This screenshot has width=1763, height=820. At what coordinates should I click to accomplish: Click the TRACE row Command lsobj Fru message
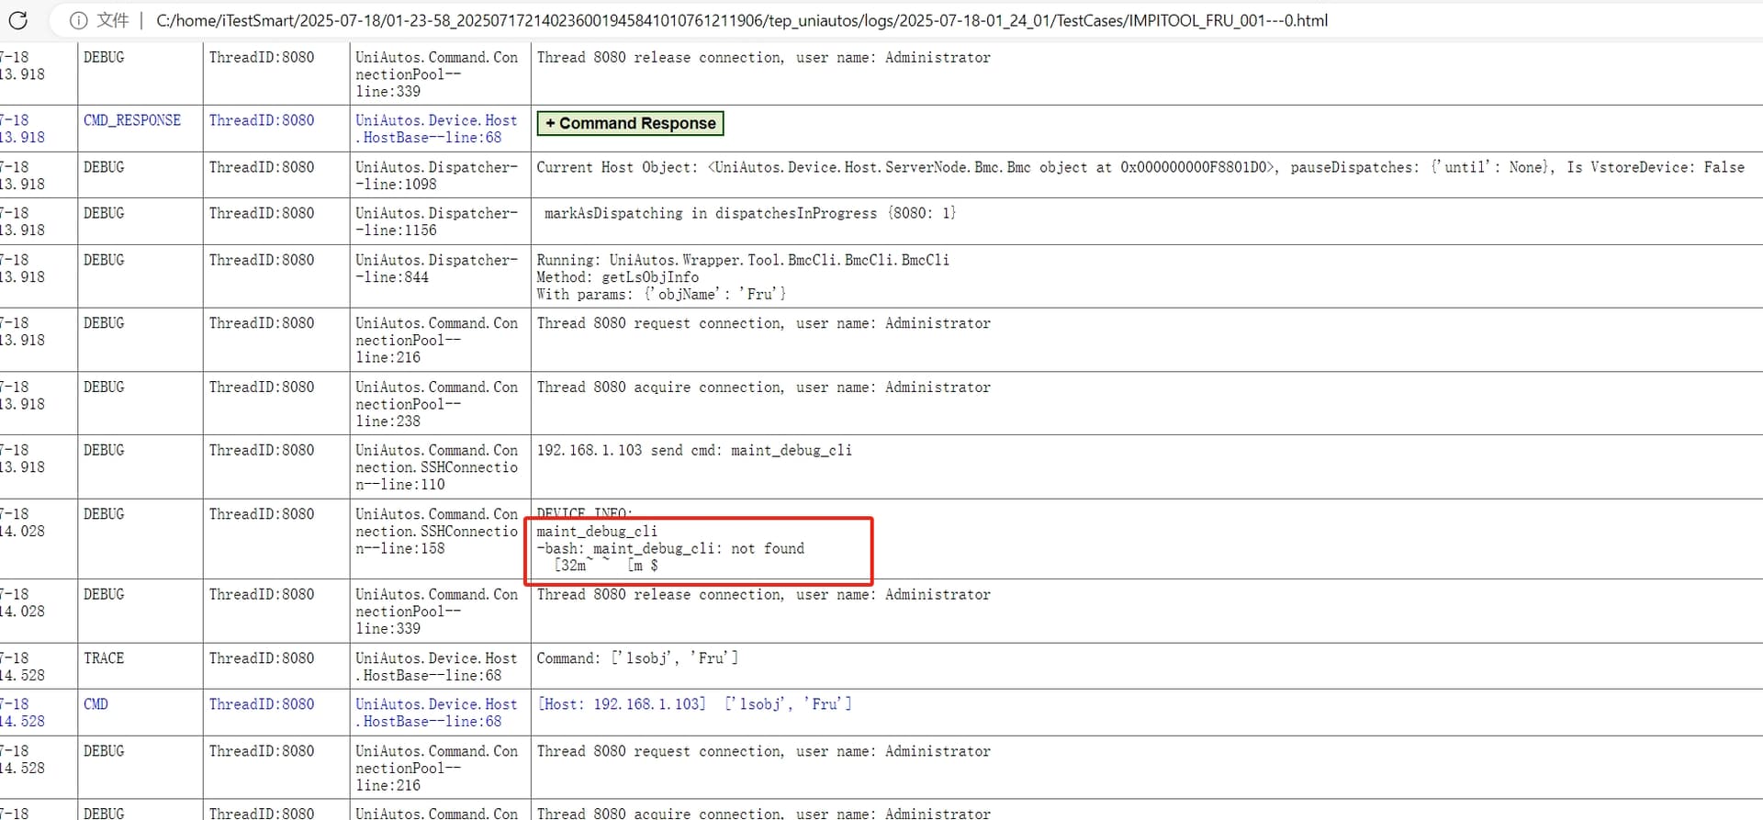click(x=637, y=658)
